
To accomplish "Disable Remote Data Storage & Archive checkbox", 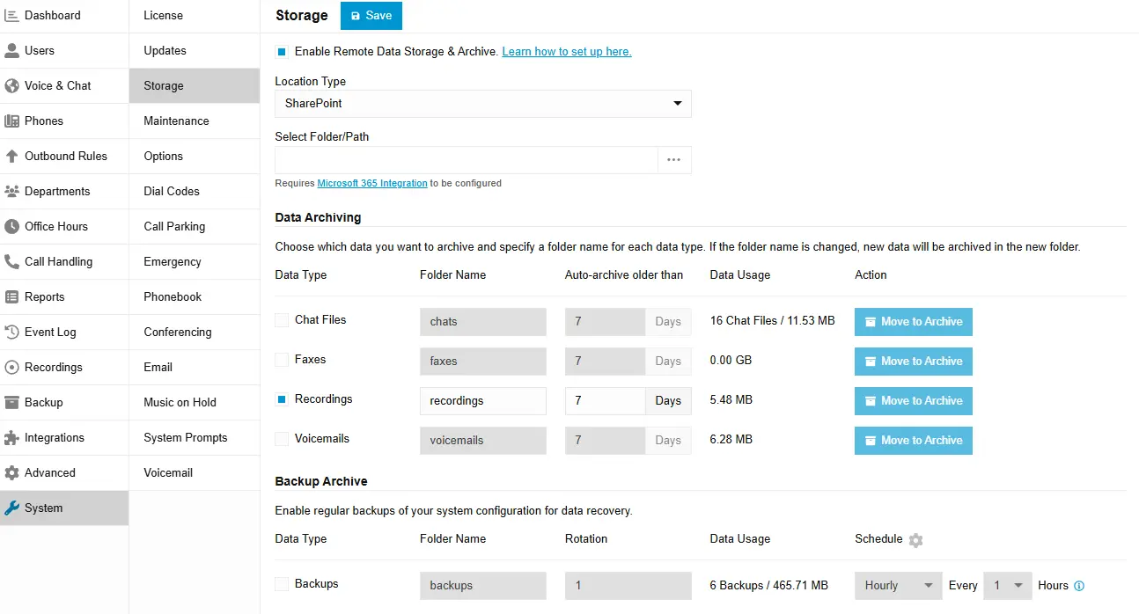I will coord(282,52).
